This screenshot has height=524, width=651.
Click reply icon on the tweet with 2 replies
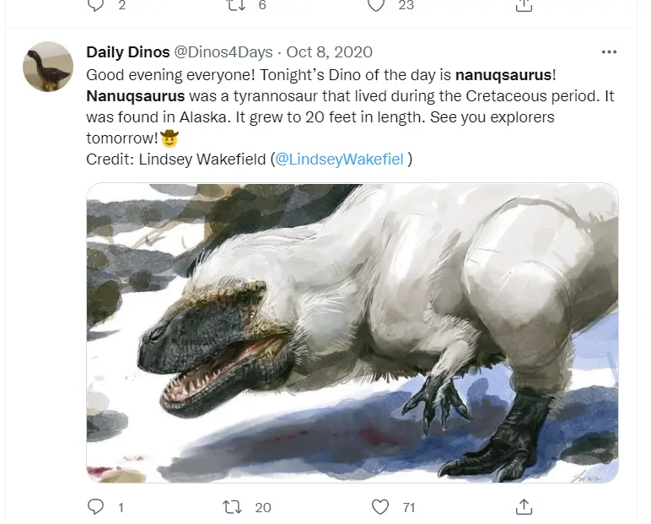pos(95,5)
